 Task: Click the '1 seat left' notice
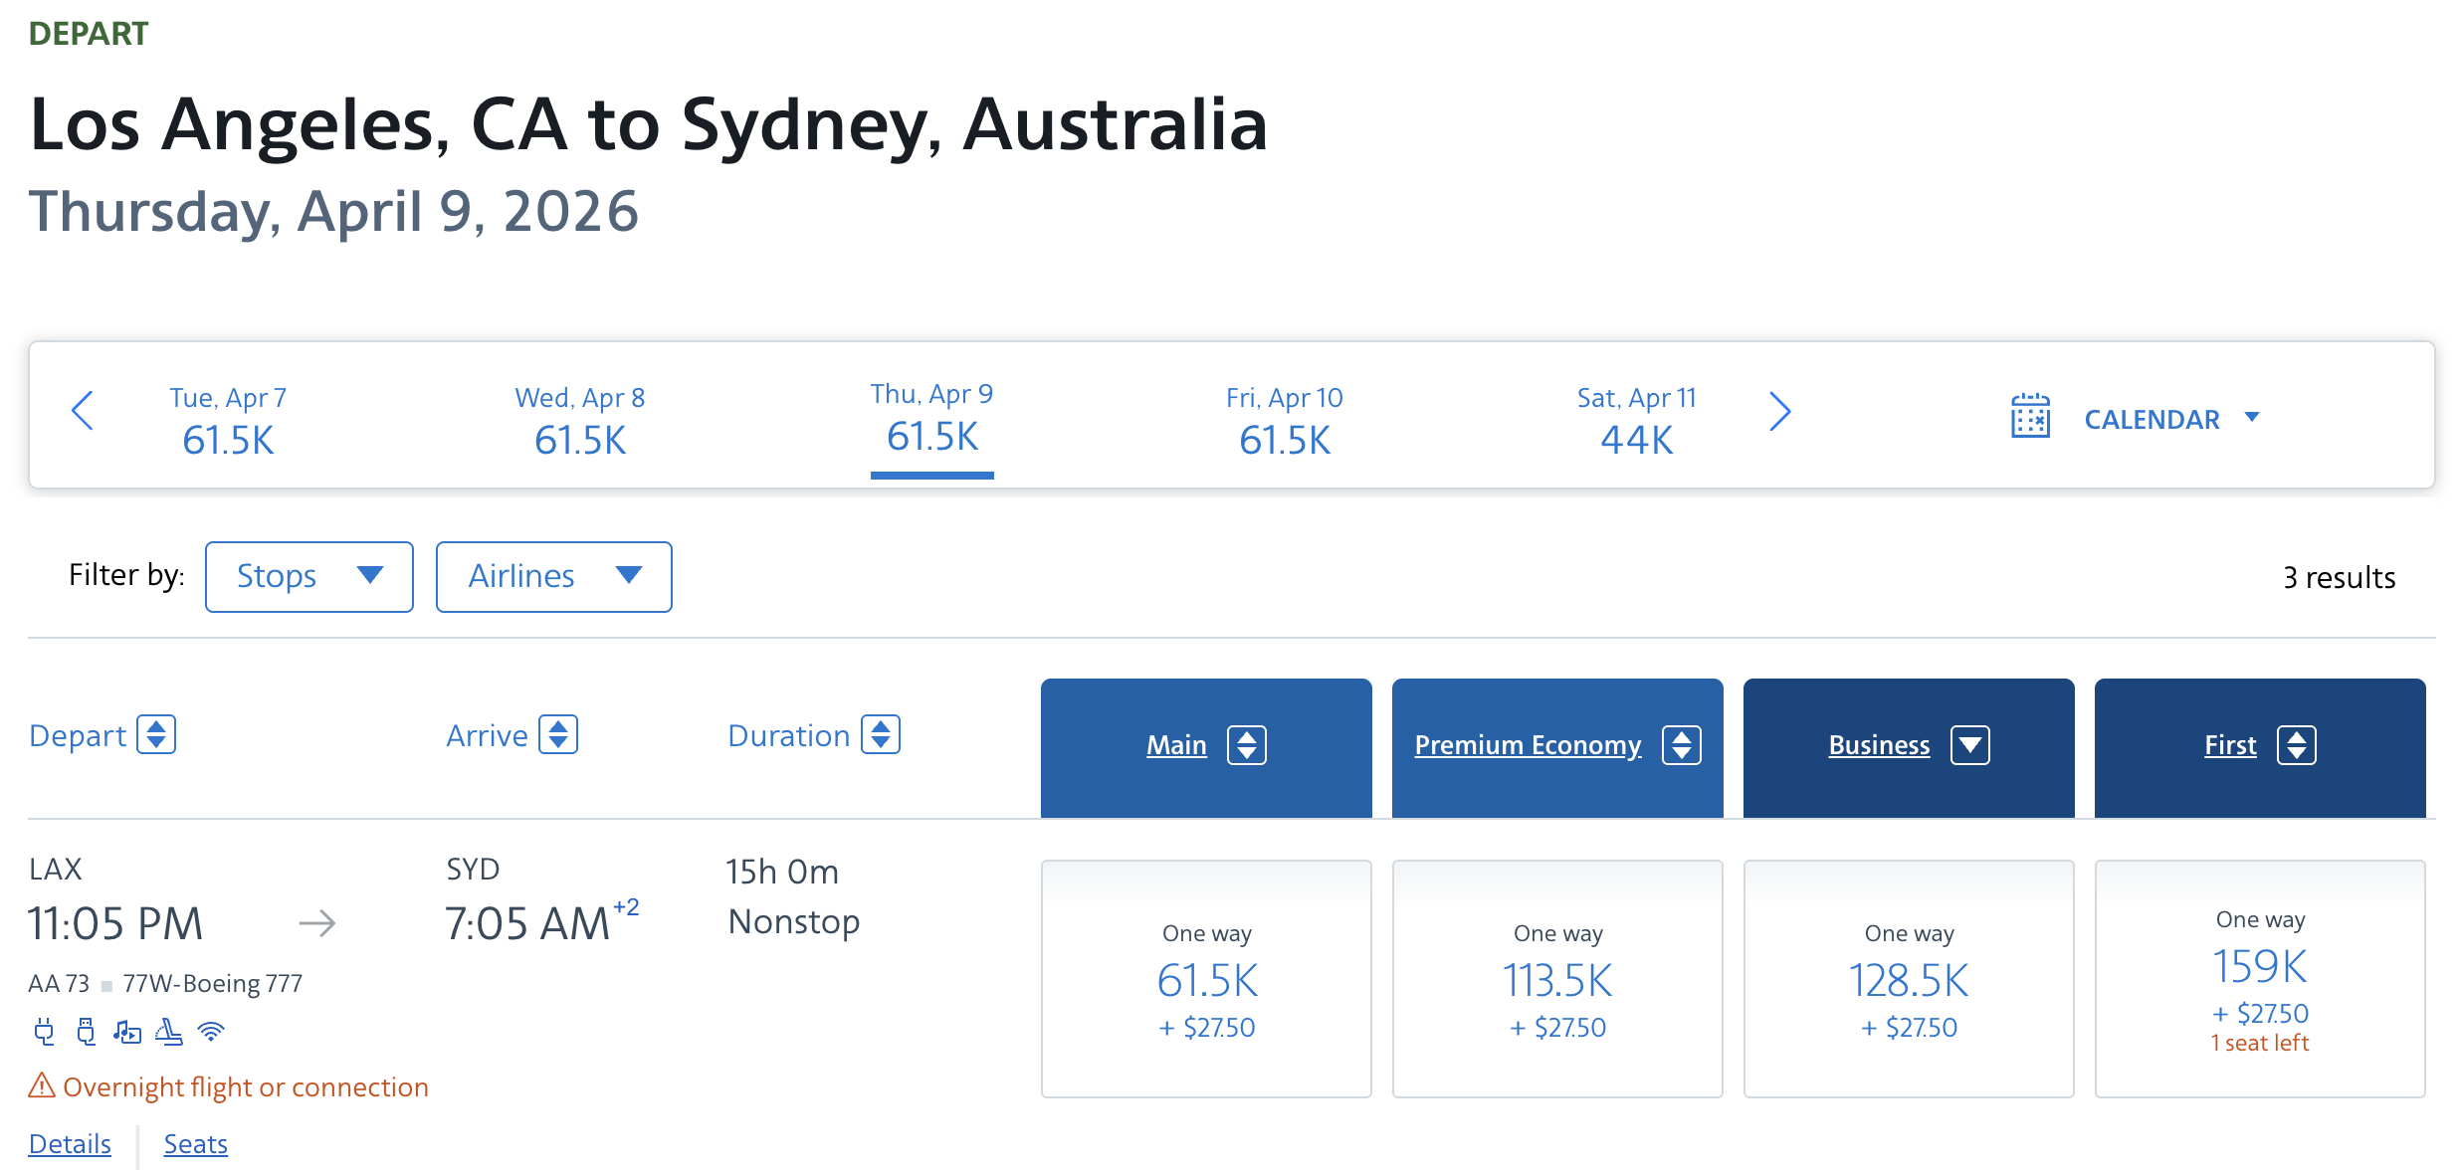pos(2260,1043)
